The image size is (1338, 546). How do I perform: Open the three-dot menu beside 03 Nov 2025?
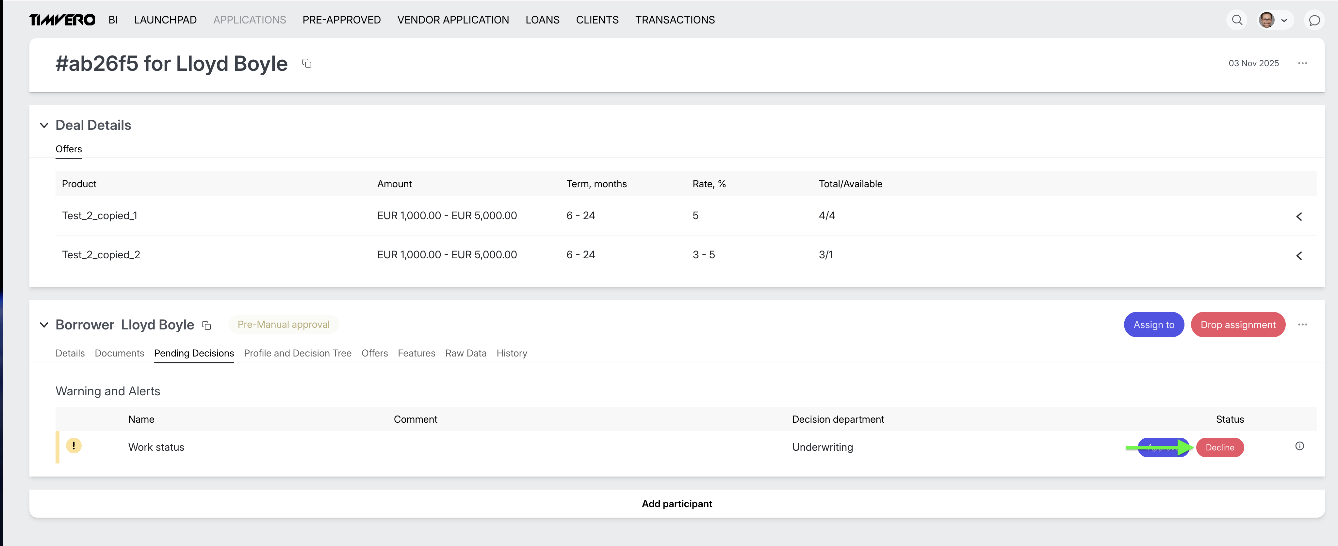[x=1302, y=63]
